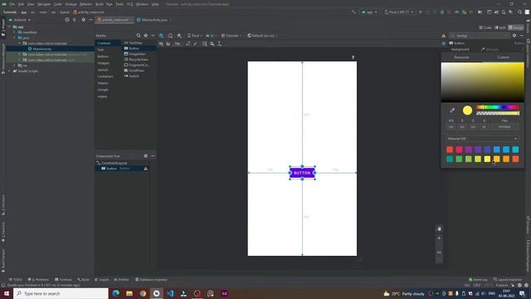Open the Attributes panel settings gear
The width and height of the screenshot is (531, 299).
pyautogui.click(x=514, y=36)
